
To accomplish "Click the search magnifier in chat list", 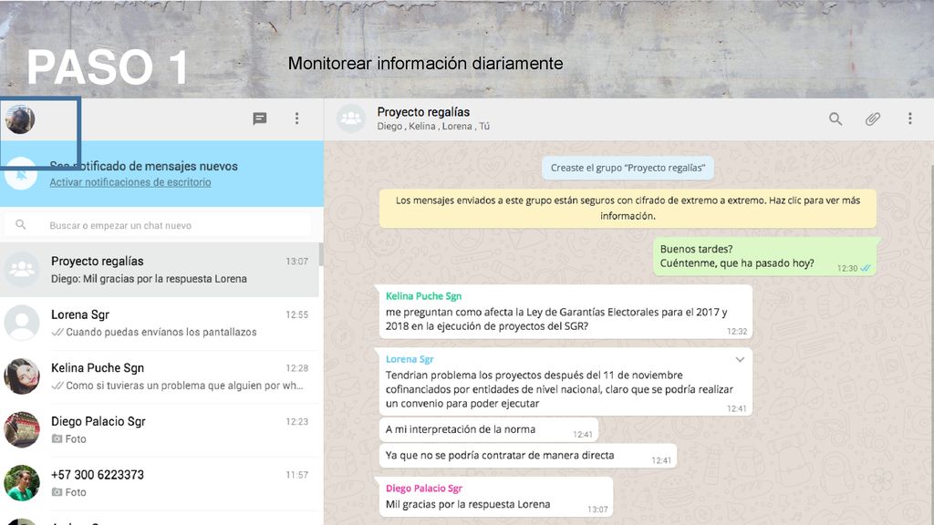I will click(x=21, y=224).
